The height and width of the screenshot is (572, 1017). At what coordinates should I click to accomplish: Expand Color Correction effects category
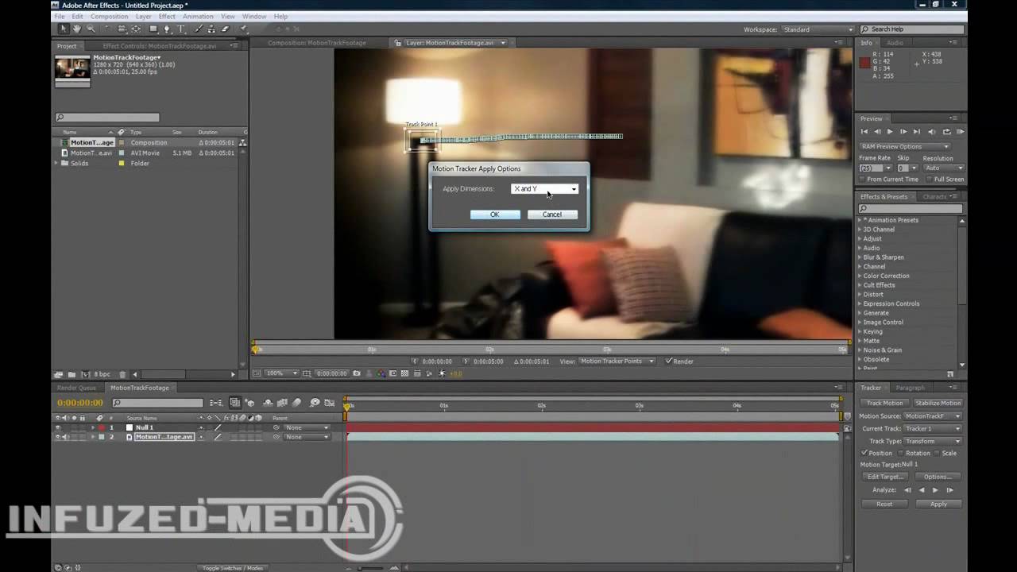[859, 276]
